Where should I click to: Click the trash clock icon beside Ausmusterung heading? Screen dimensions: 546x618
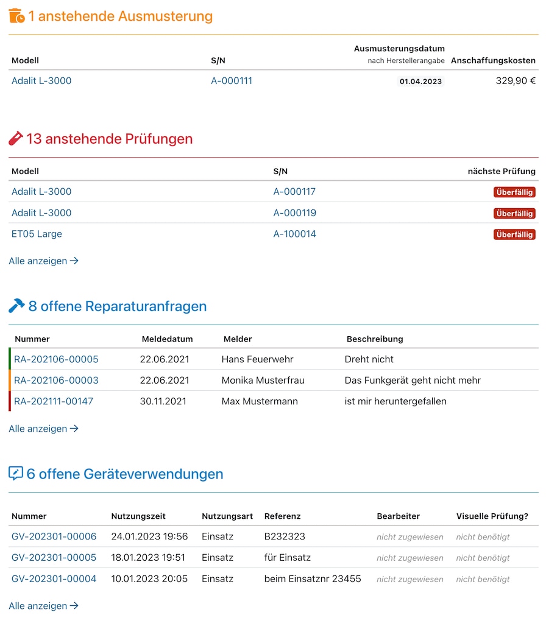pos(16,16)
